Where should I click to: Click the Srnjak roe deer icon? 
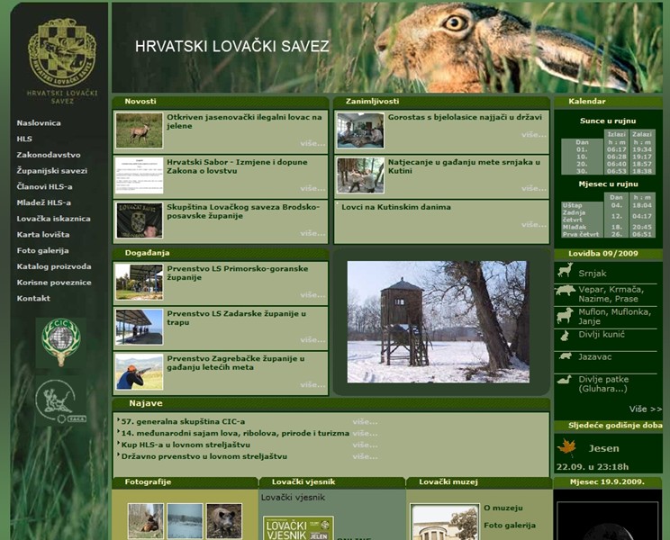click(565, 271)
